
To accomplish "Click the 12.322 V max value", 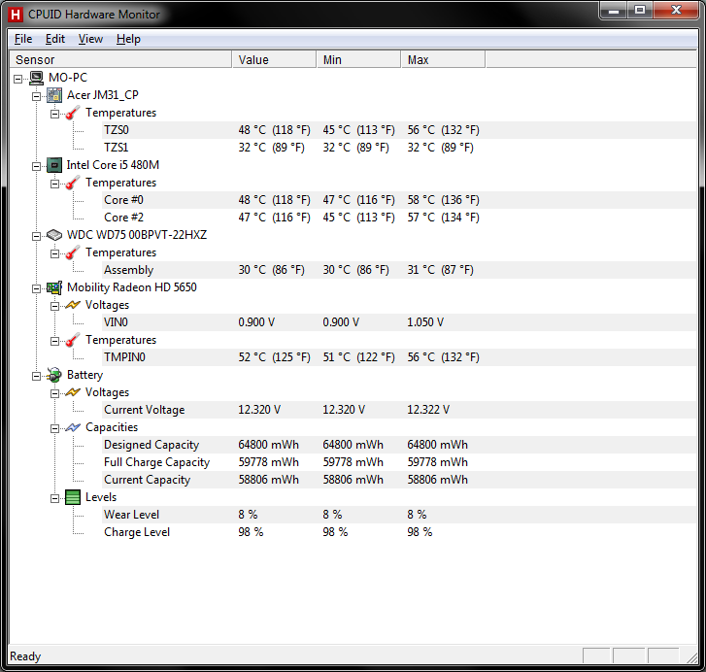I will 428,410.
